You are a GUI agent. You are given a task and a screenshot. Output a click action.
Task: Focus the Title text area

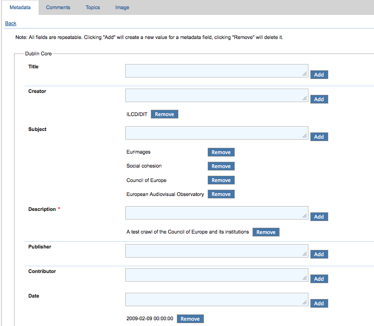216,71
